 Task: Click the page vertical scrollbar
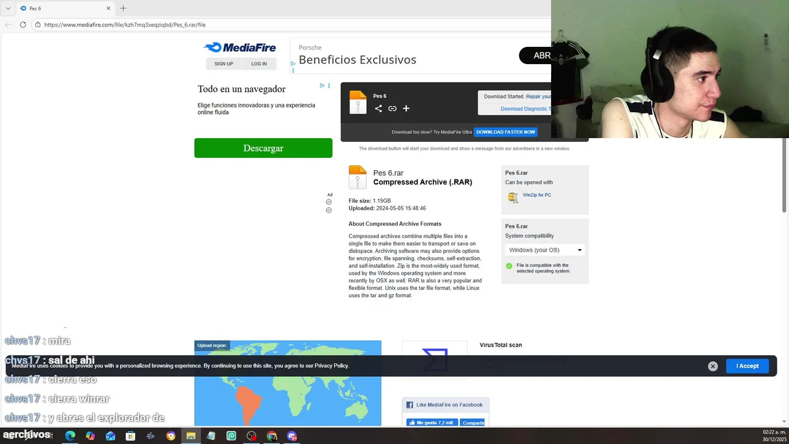tap(785, 176)
